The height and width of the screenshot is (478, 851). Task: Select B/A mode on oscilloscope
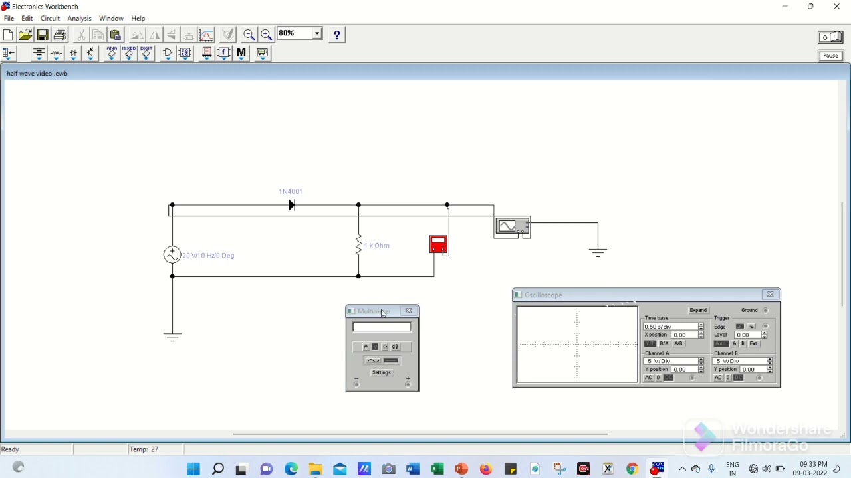pos(664,343)
